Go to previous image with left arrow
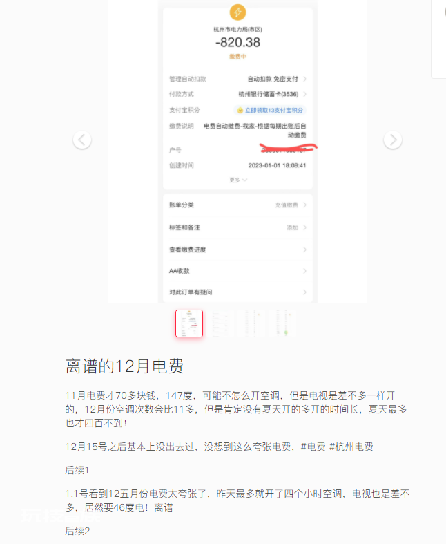 82,140
